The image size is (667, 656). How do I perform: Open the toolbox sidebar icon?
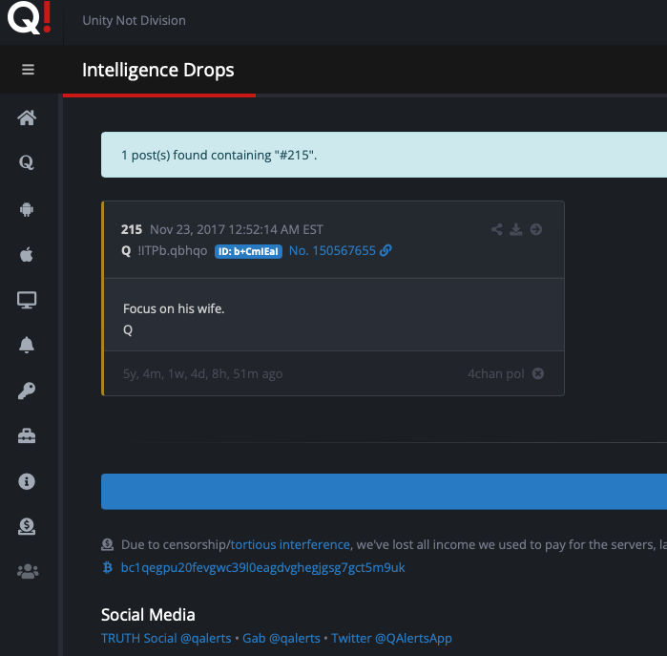[x=27, y=436]
